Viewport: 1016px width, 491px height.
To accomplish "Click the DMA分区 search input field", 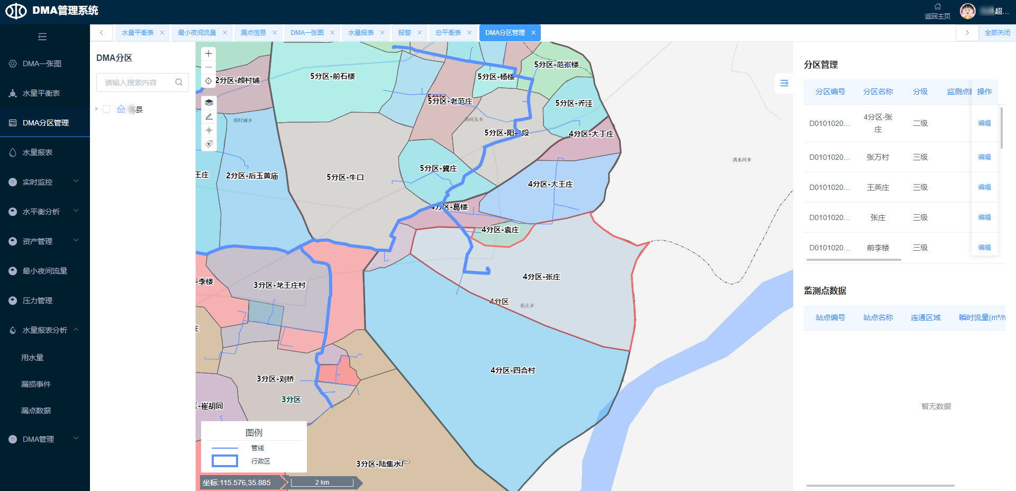I will [x=138, y=83].
